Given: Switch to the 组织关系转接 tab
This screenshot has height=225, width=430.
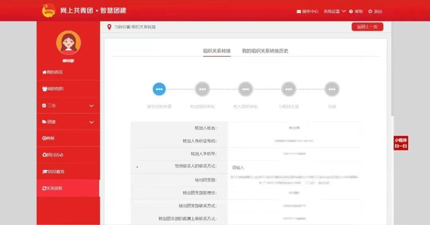Looking at the screenshot, I should pyautogui.click(x=217, y=51).
